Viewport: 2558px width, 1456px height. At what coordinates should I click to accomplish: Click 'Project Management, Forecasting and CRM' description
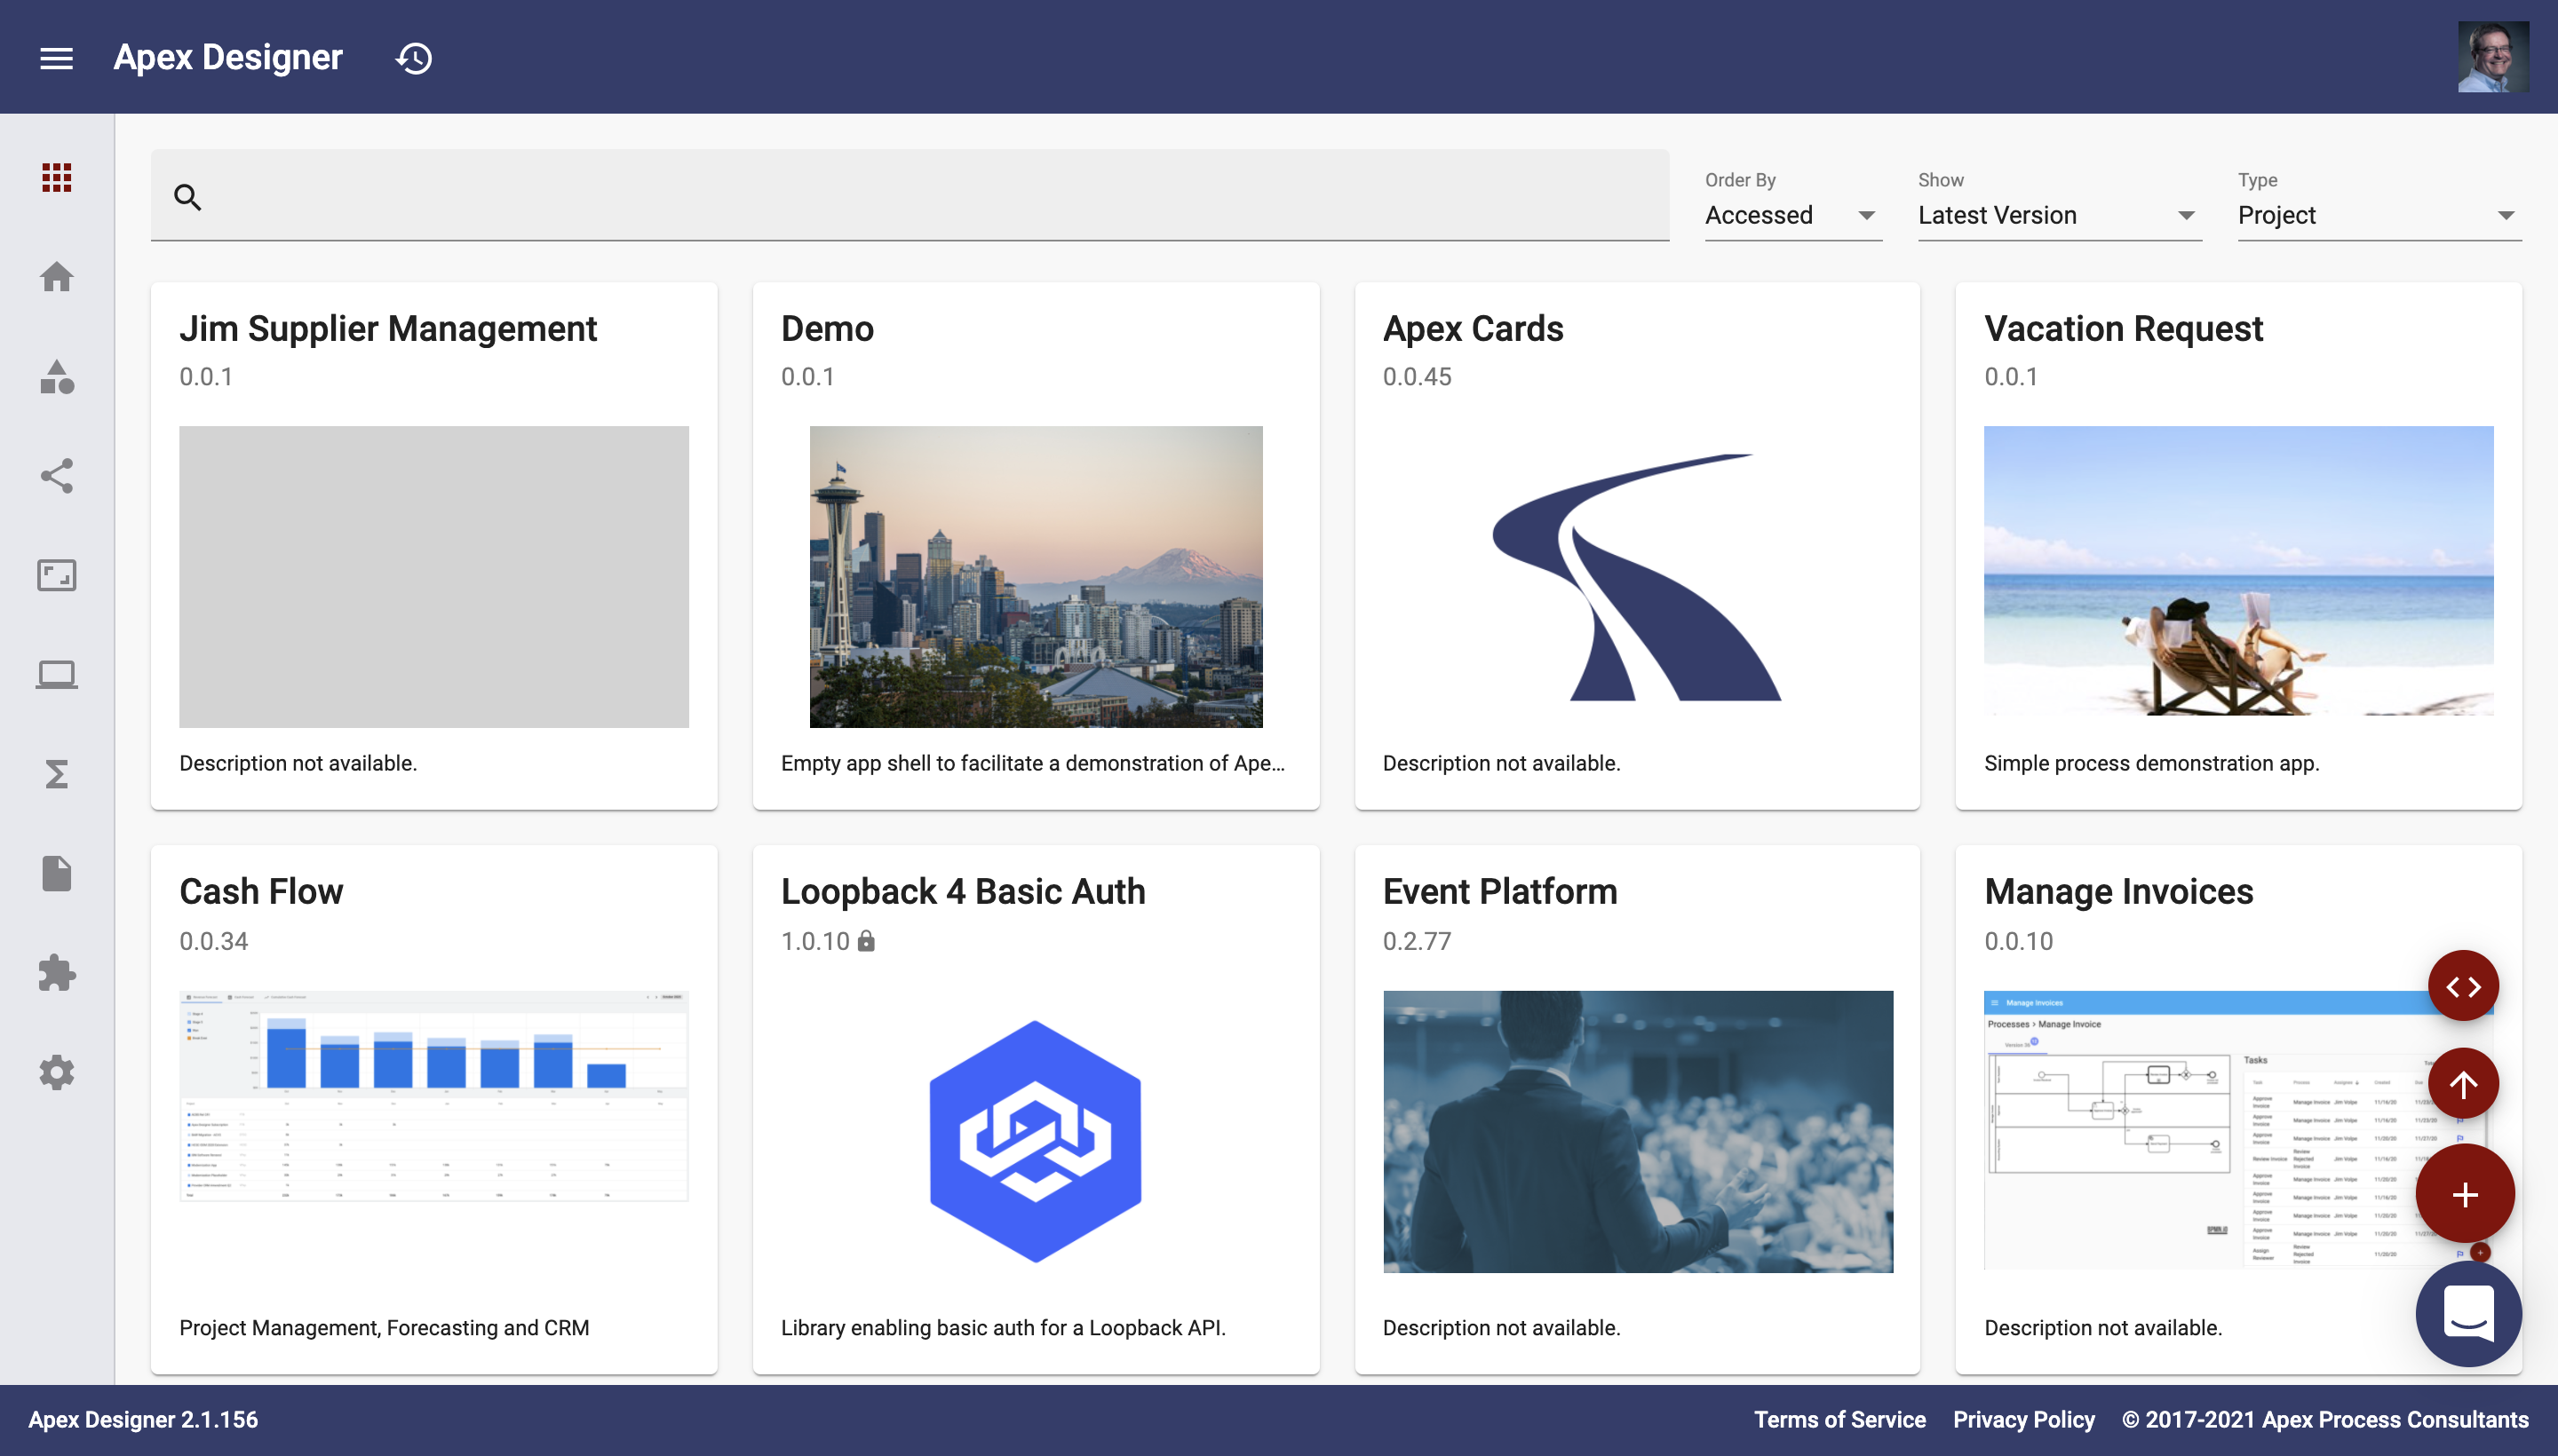point(385,1328)
